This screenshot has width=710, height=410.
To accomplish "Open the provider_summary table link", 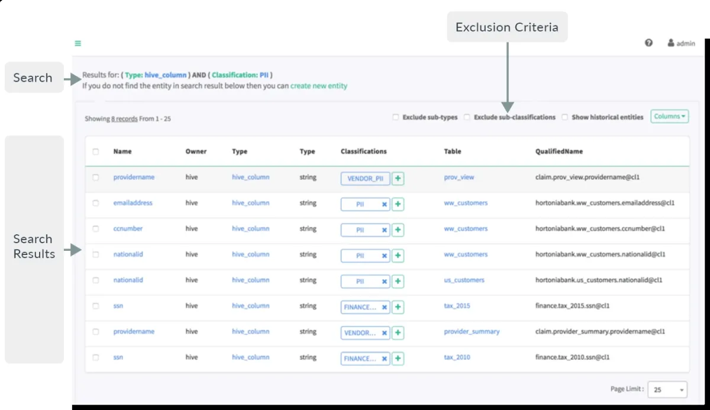I will pyautogui.click(x=472, y=331).
